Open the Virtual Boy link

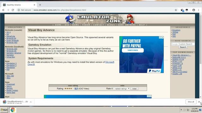pyautogui.click(x=11, y=57)
